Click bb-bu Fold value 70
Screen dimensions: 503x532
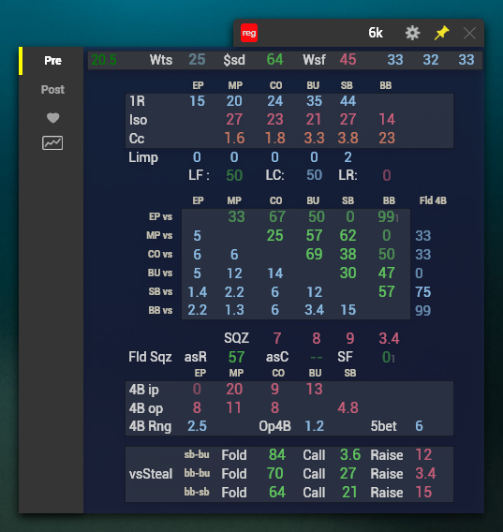pos(275,474)
